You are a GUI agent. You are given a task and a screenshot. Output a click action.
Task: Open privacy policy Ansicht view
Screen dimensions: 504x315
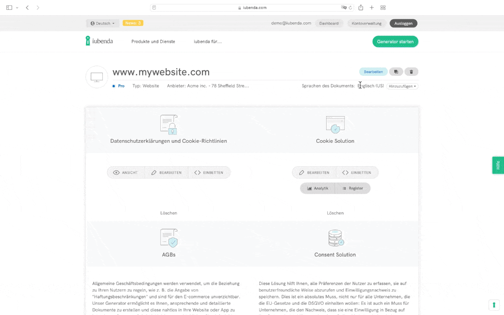[126, 173]
